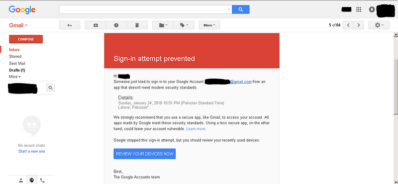Click the blue search magnifier button
The width and height of the screenshot is (398, 184).
click(241, 9)
